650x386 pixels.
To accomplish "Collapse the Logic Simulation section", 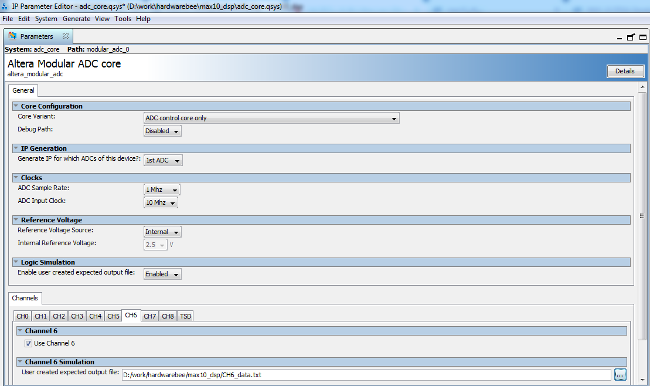I will 16,262.
